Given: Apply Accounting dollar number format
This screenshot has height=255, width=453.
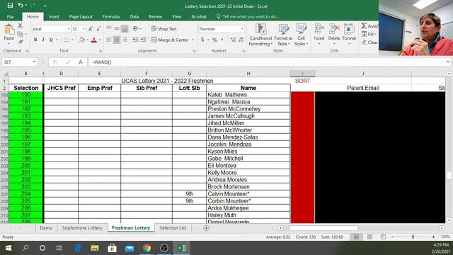Looking at the screenshot, I should pos(202,40).
